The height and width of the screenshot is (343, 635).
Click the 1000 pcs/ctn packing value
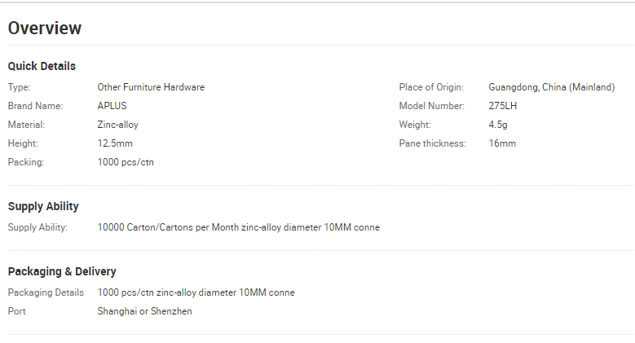126,162
